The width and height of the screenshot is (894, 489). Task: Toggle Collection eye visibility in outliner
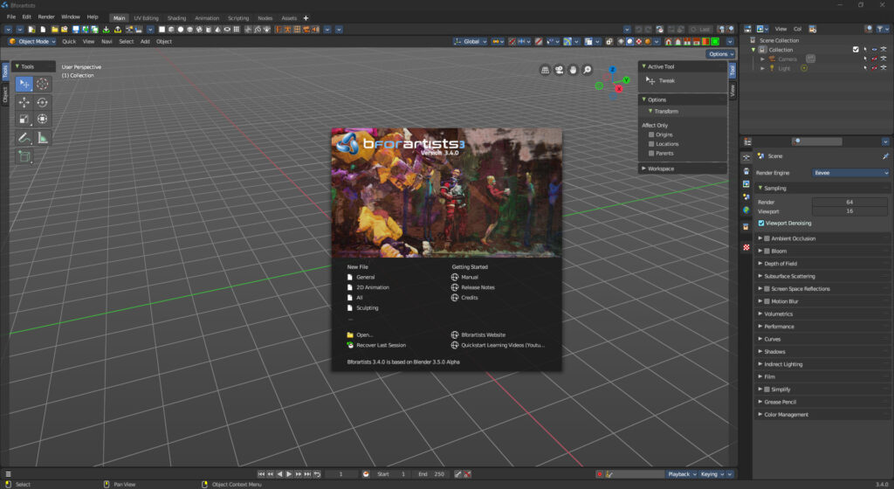coord(874,50)
